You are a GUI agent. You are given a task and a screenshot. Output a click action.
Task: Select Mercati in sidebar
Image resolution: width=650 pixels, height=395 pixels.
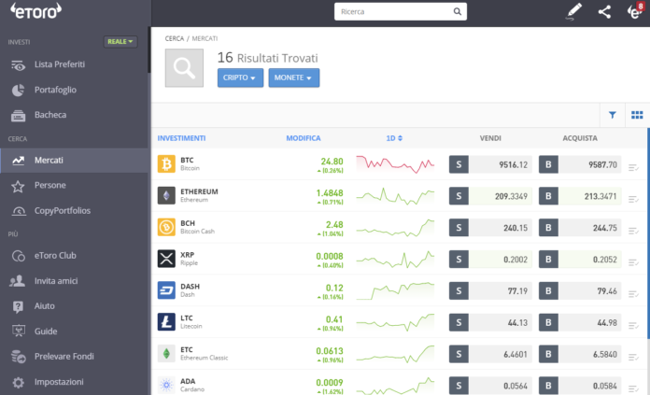tap(74, 160)
